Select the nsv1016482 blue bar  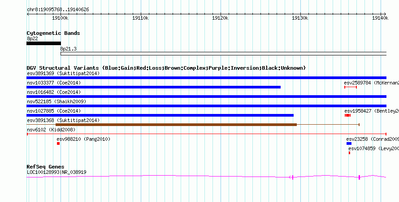[206, 97]
